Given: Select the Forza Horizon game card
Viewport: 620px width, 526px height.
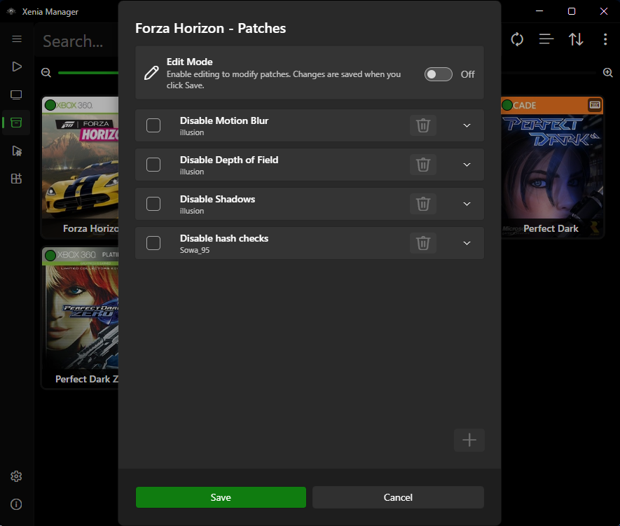Looking at the screenshot, I should tap(81, 167).
